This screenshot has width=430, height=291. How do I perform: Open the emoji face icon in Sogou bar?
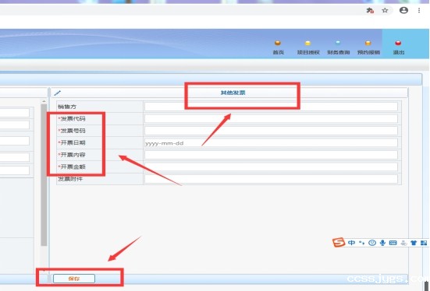[372, 243]
